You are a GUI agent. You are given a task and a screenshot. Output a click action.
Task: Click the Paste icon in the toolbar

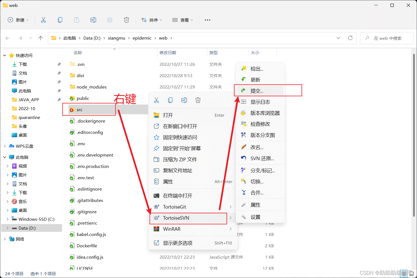pyautogui.click(x=77, y=20)
